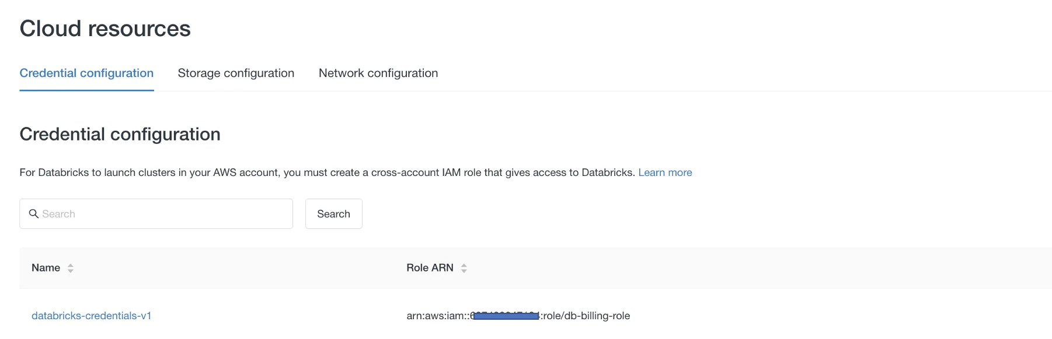Screen dimensions: 1052x339
Task: Click the up arrow beside Role ARN
Action: pyautogui.click(x=464, y=265)
